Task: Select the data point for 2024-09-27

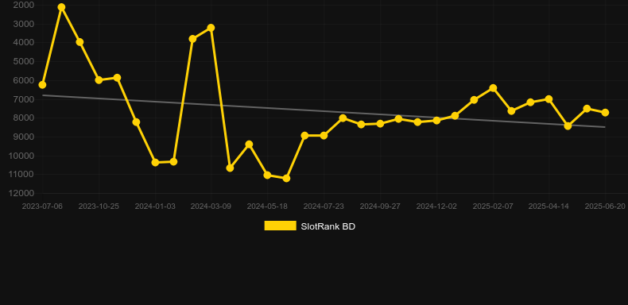Action: (x=380, y=124)
